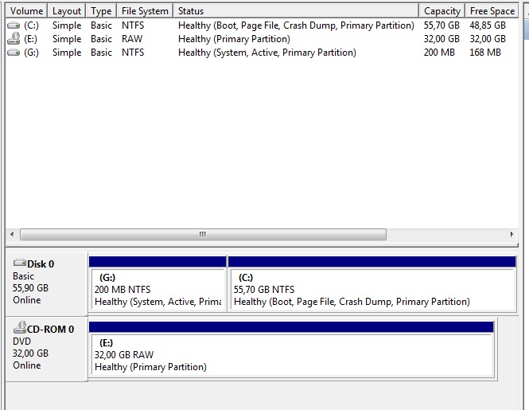
Task: Click RAW file system cell of E:
Action: [x=132, y=39]
